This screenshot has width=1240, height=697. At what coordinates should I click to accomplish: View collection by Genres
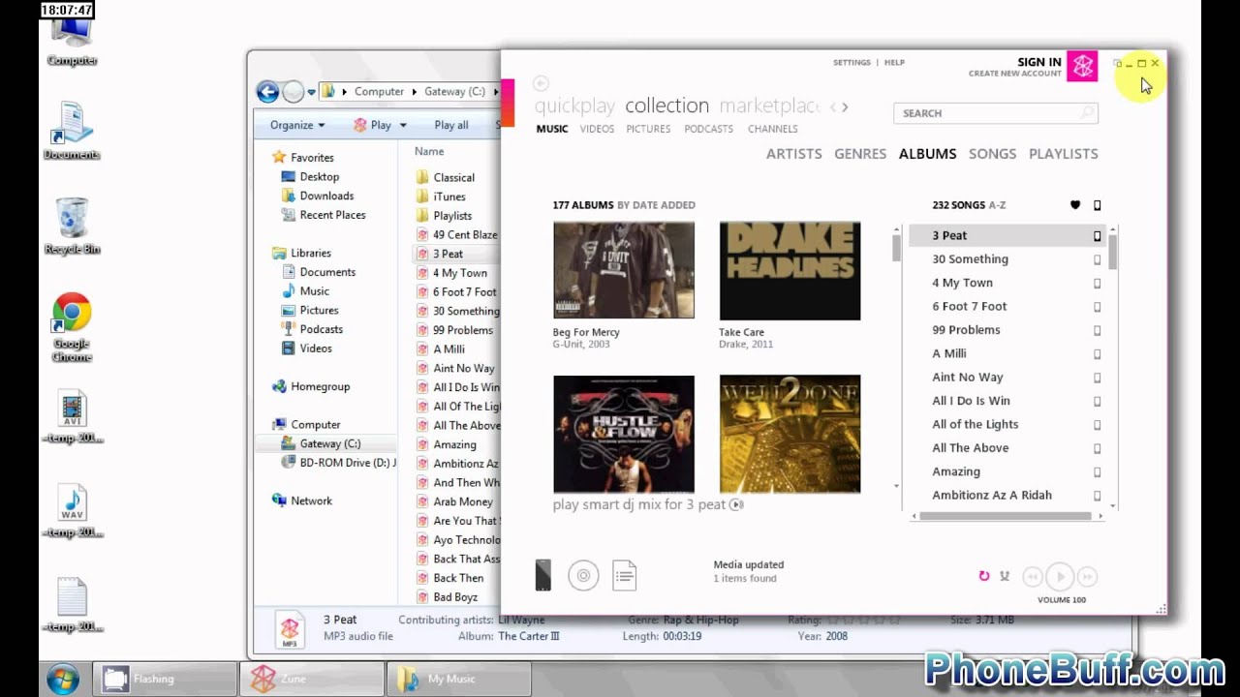click(x=860, y=154)
